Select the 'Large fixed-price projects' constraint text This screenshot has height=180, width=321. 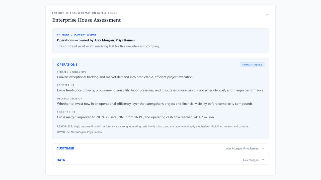pyautogui.click(x=160, y=90)
